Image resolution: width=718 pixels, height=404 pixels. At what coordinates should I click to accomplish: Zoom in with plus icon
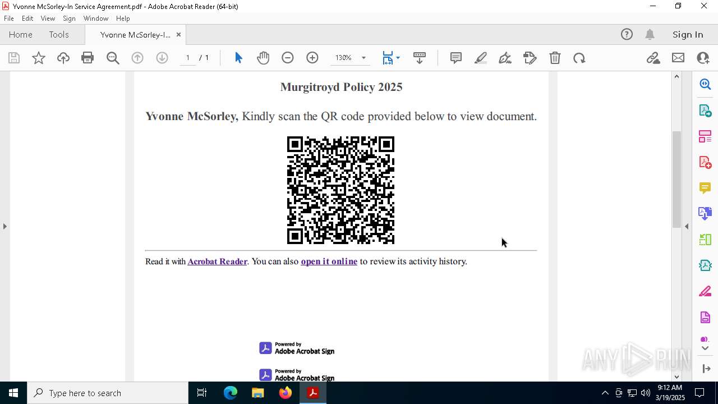[312, 58]
